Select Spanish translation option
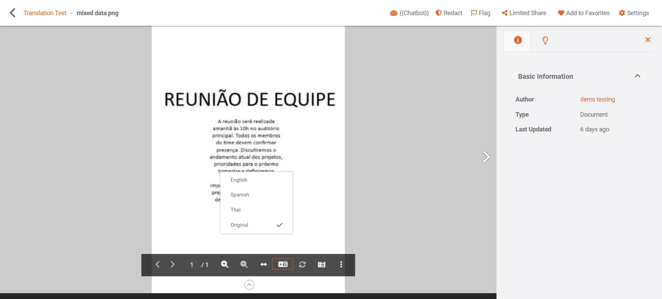Image resolution: width=662 pixels, height=299 pixels. pyautogui.click(x=240, y=195)
